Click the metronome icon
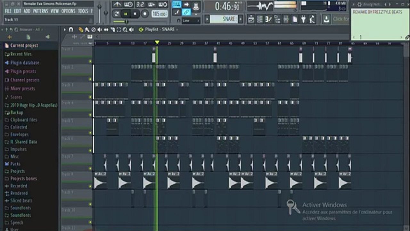This screenshot has width=410, height=231. pos(117,4)
